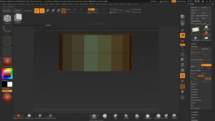215x121 pixels.
Task: Toggle the Alternate color button
Action: [7, 91]
